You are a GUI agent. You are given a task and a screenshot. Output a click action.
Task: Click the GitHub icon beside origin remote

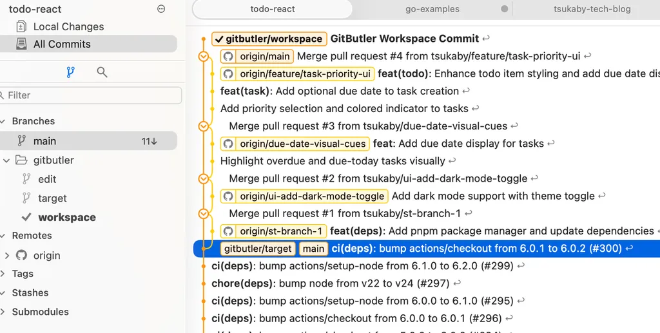22,255
